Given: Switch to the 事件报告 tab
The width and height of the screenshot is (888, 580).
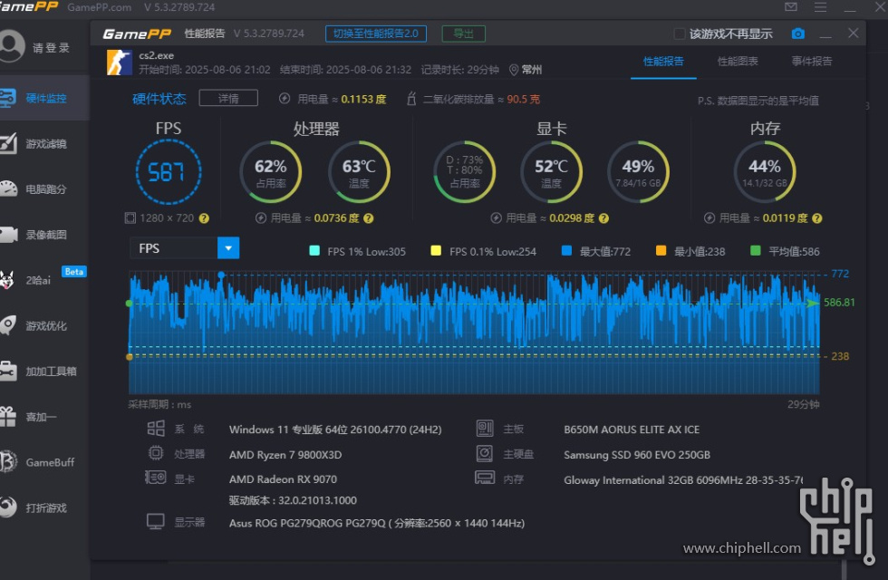Looking at the screenshot, I should [812, 62].
